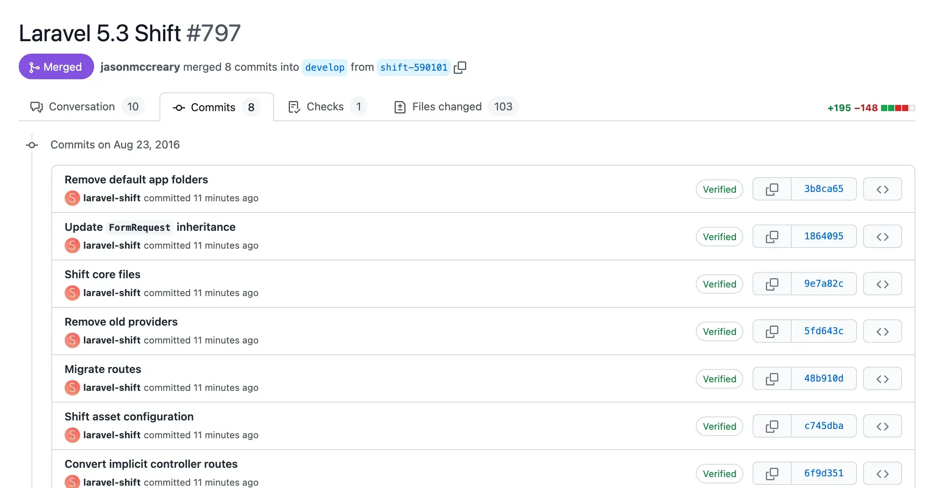This screenshot has height=488, width=934.
Task: Open laravel-shift avatar on Shift core files commit
Action: 72,293
